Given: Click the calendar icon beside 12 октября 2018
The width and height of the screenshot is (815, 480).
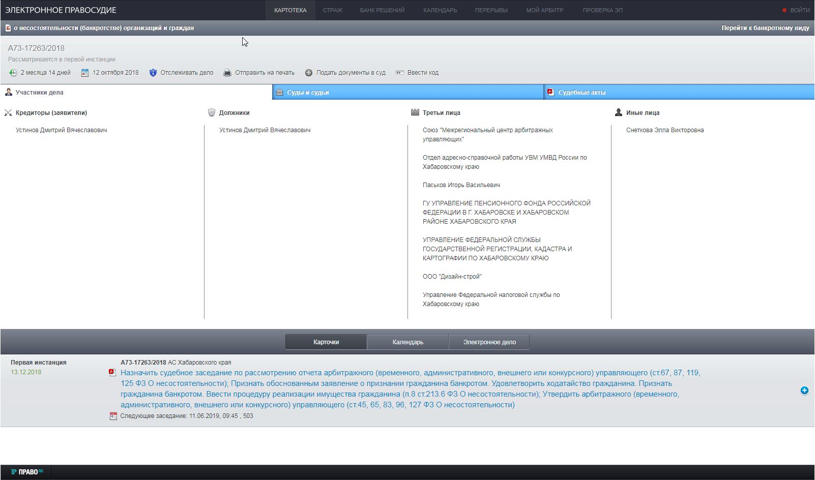Looking at the screenshot, I should 85,73.
